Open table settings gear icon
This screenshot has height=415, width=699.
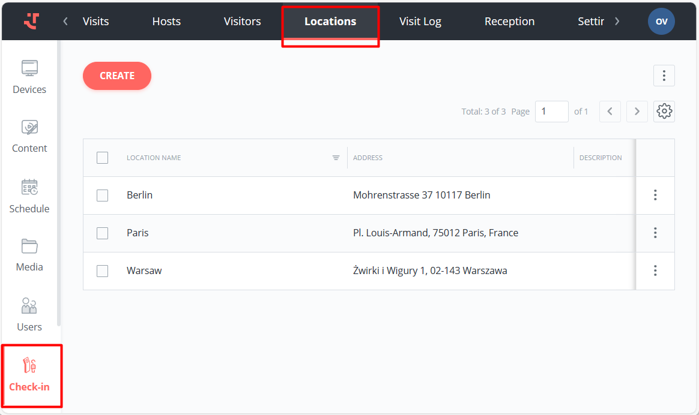click(664, 112)
